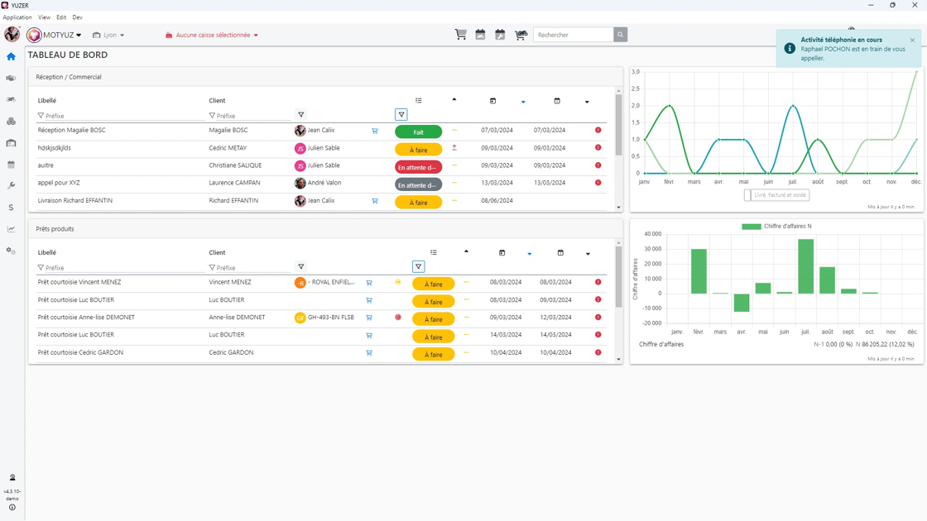Image resolution: width=927 pixels, height=521 pixels.
Task: Open the handshake commercial icon in sidebar
Action: point(12,78)
